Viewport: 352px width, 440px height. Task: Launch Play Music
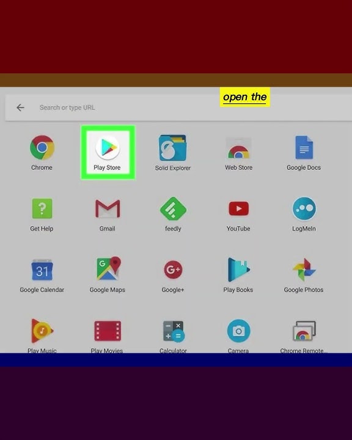[x=42, y=331]
